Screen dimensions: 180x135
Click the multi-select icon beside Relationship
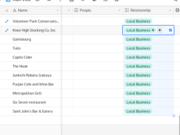127,10
